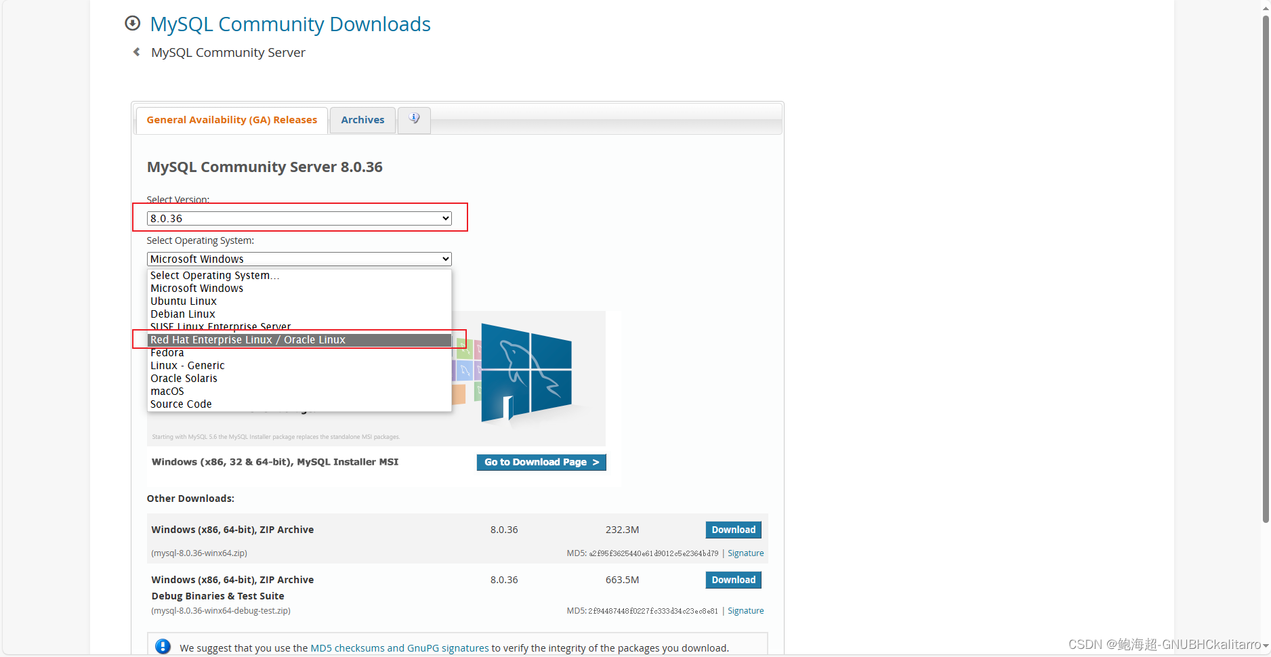Choose Linux - Generic in the list
The width and height of the screenshot is (1271, 657).
[x=299, y=366]
